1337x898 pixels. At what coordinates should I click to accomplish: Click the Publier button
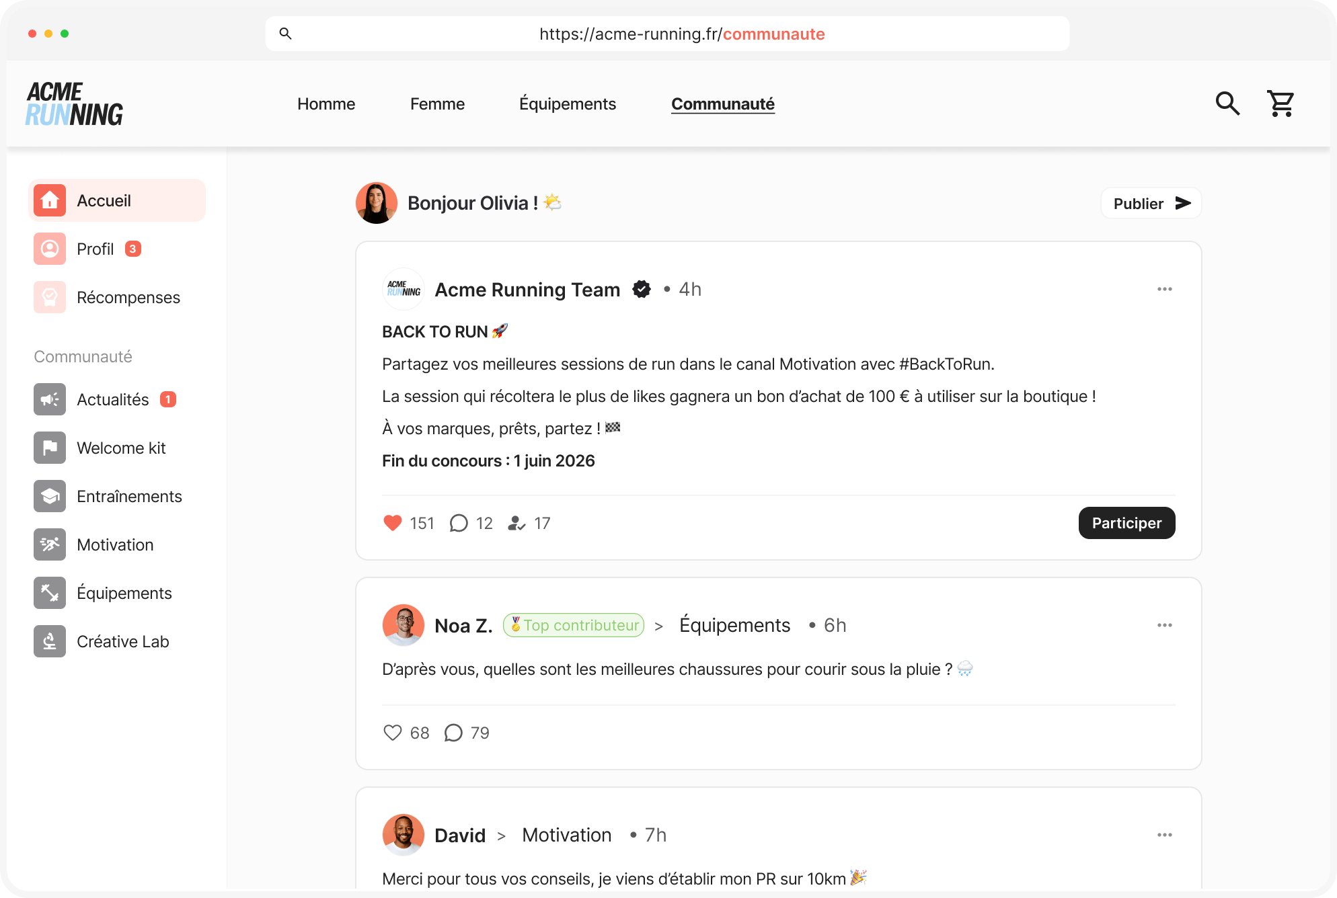click(x=1150, y=203)
